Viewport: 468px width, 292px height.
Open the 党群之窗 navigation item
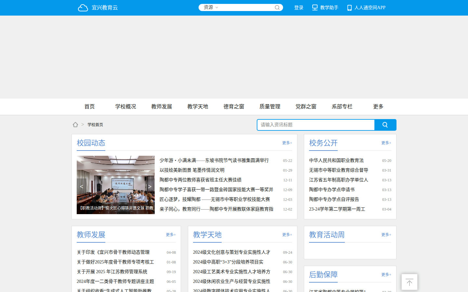(306, 107)
